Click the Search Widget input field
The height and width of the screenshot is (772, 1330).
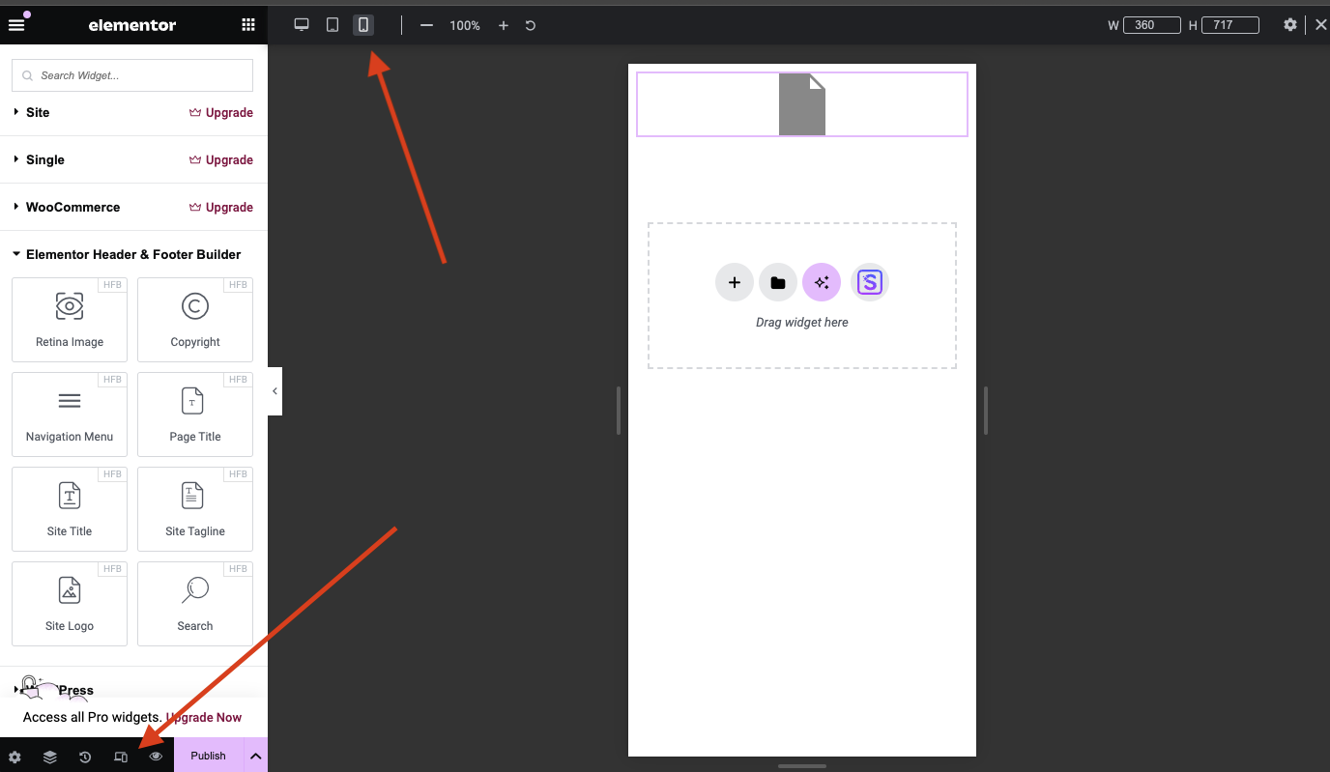click(x=132, y=75)
